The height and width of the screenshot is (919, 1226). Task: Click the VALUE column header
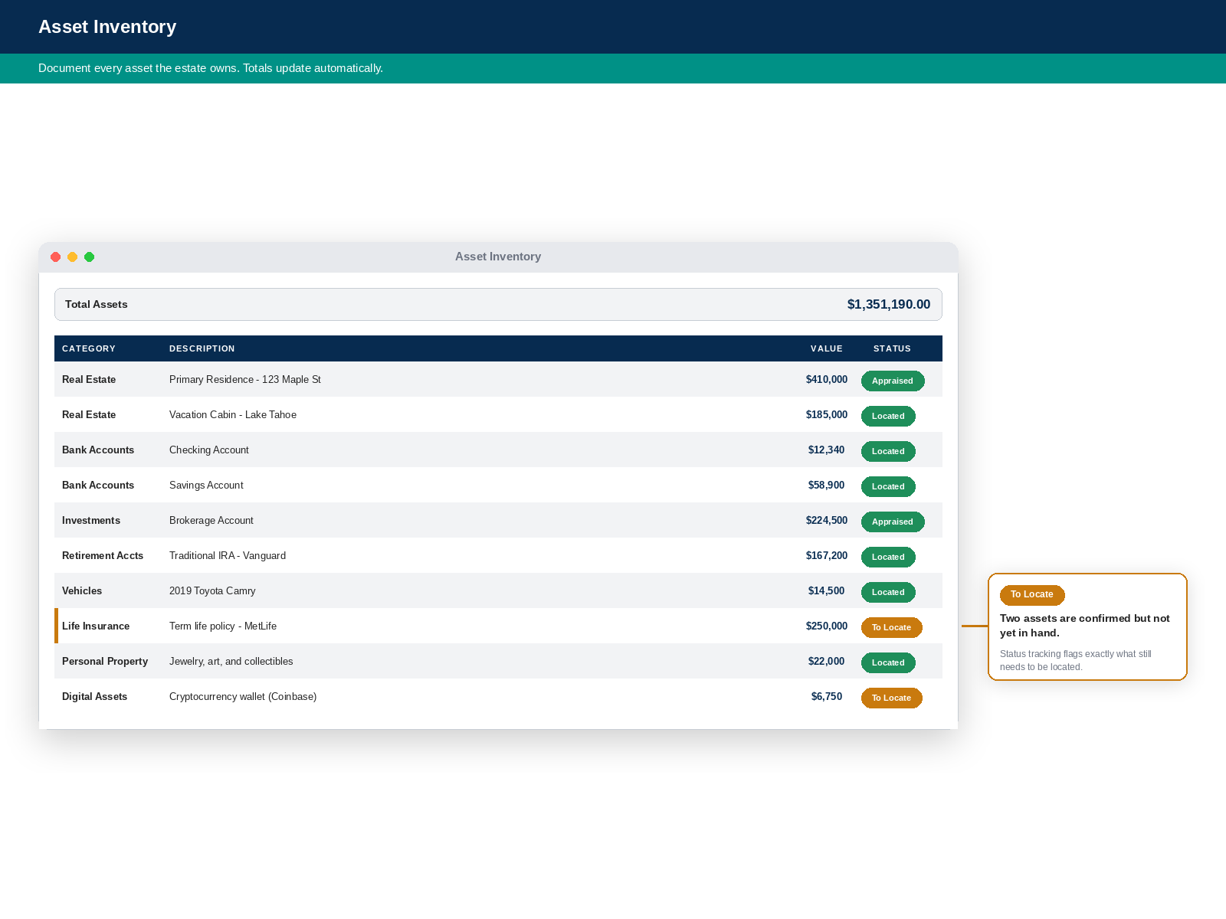point(827,348)
